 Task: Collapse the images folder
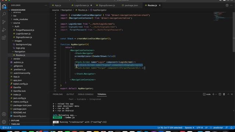pyautogui.click(x=18, y=41)
